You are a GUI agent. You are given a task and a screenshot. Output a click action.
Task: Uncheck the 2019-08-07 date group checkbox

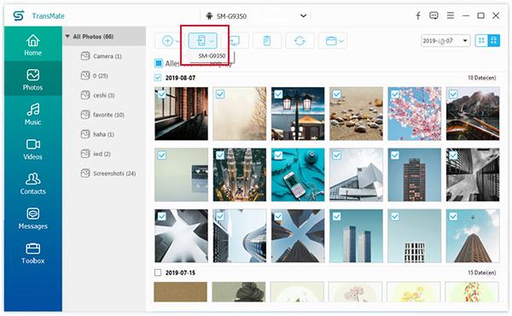pyautogui.click(x=158, y=78)
